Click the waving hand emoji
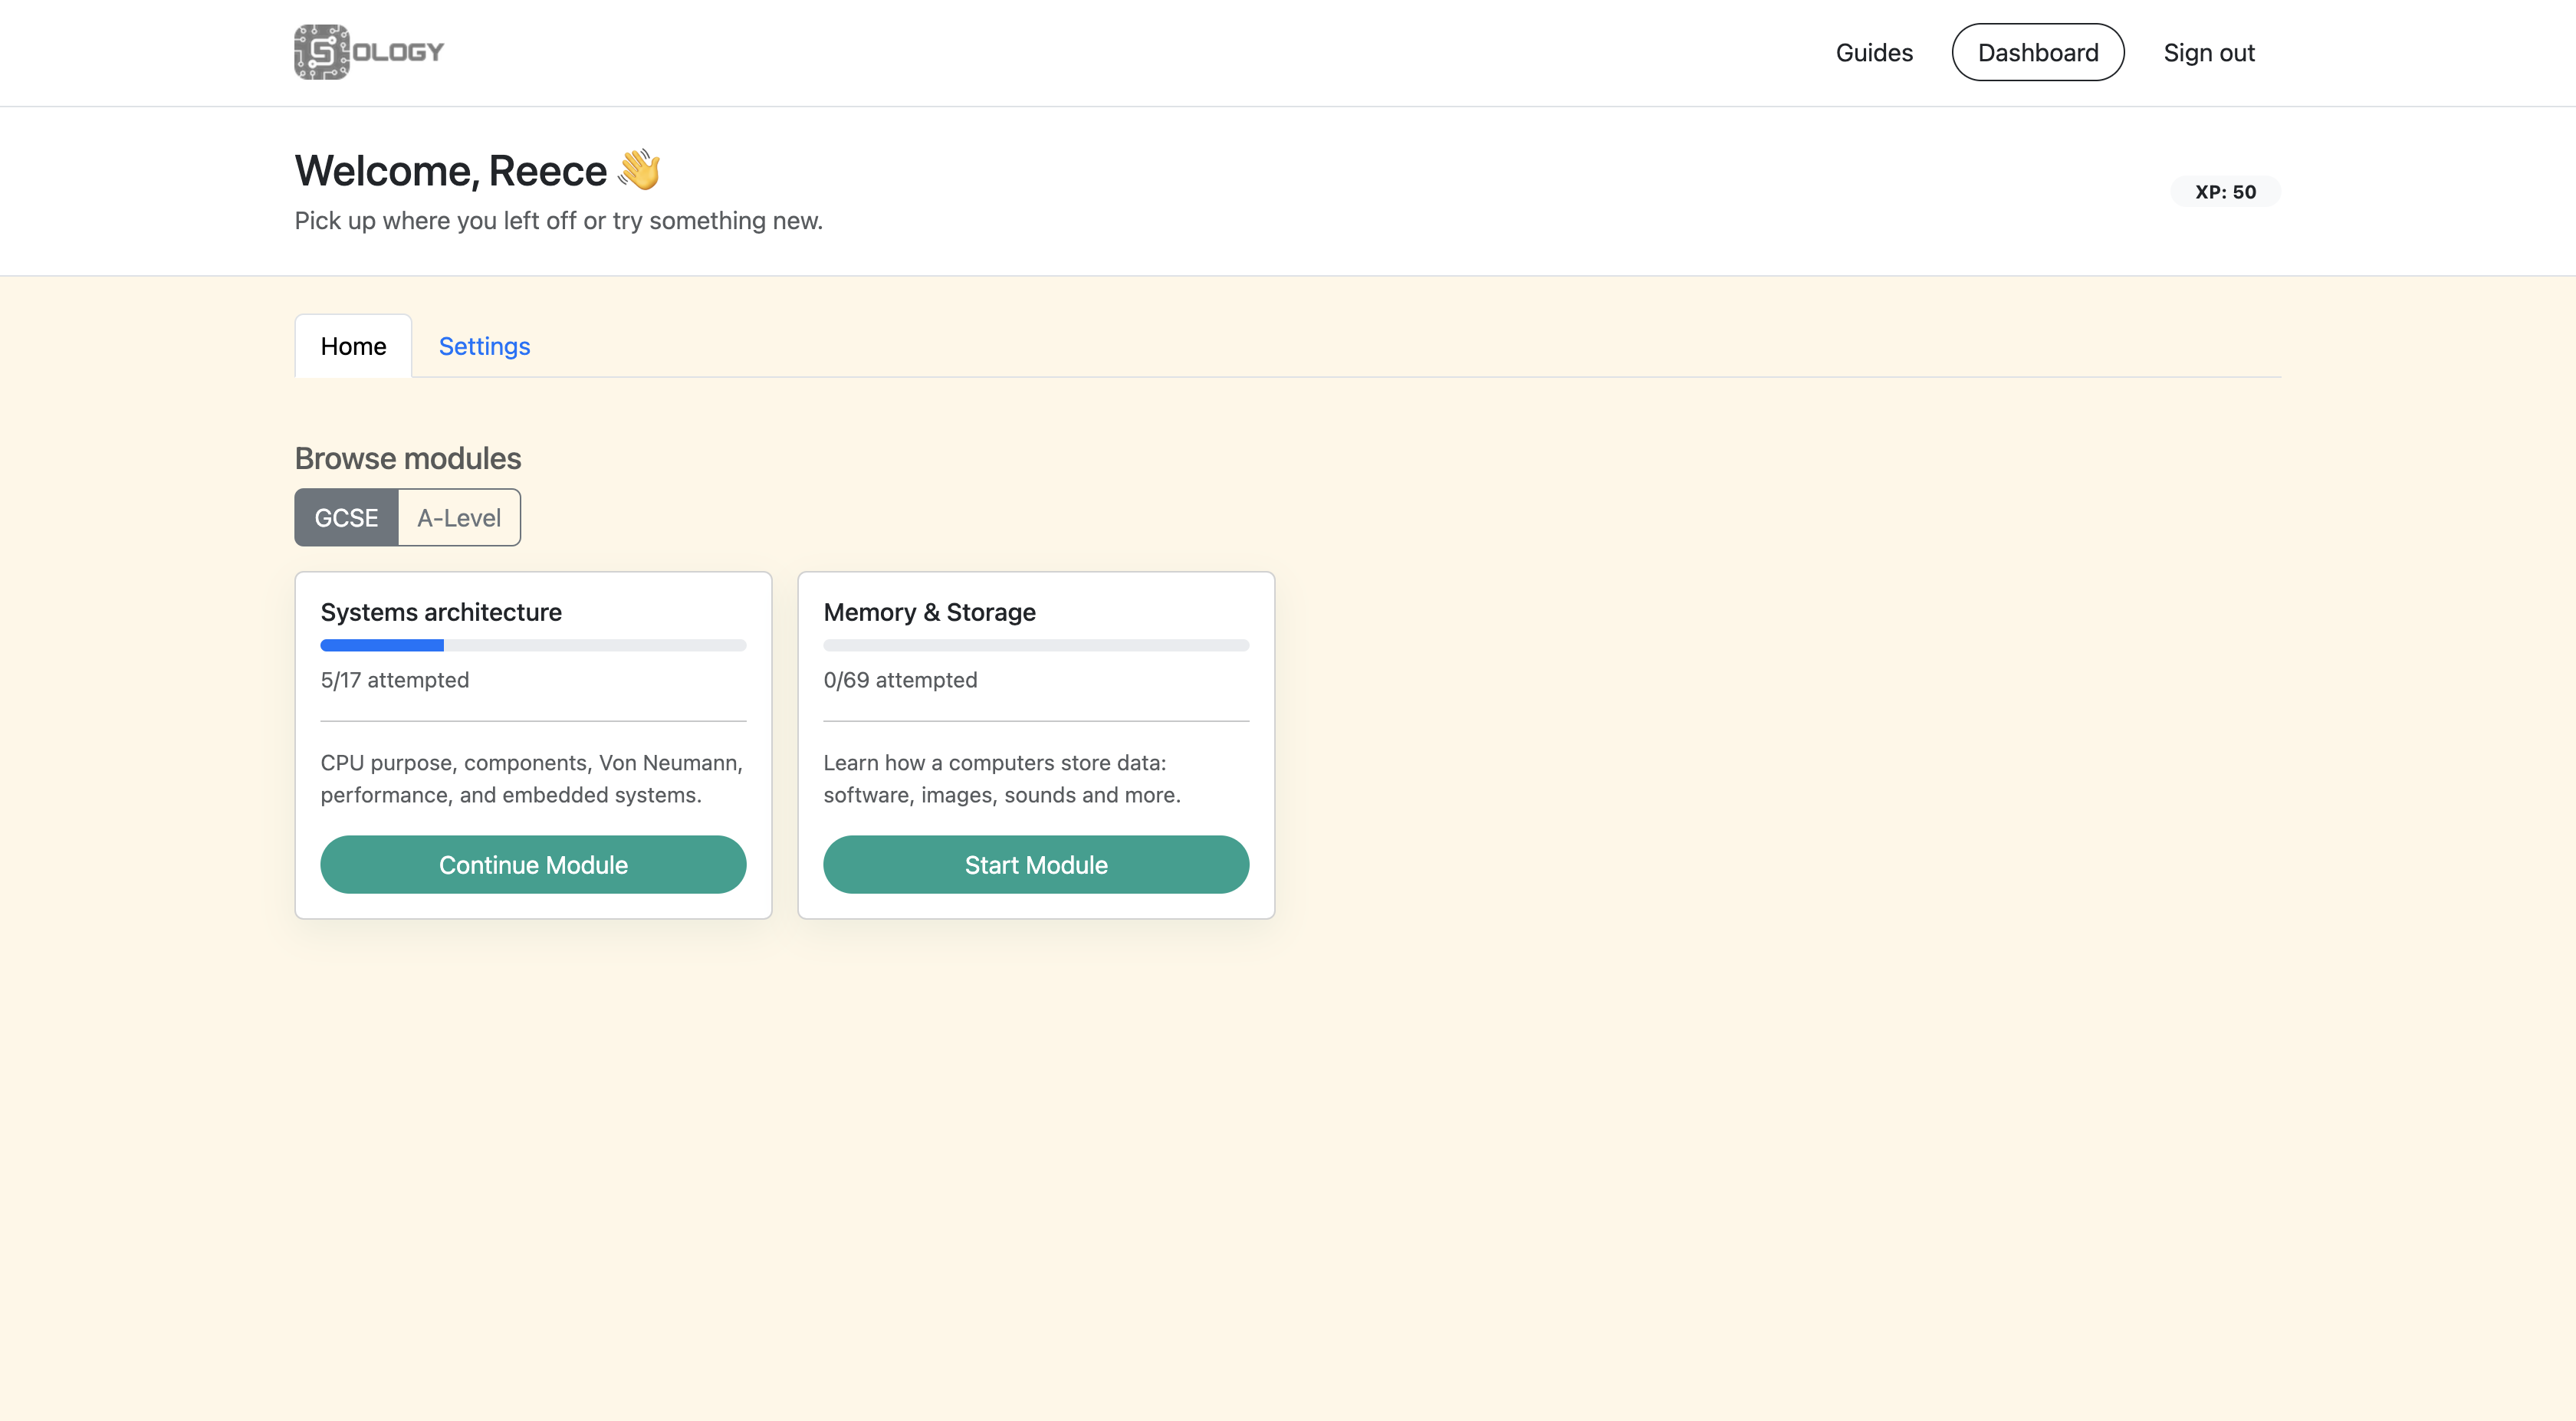Screen dimensions: 2576x1421 [639, 169]
